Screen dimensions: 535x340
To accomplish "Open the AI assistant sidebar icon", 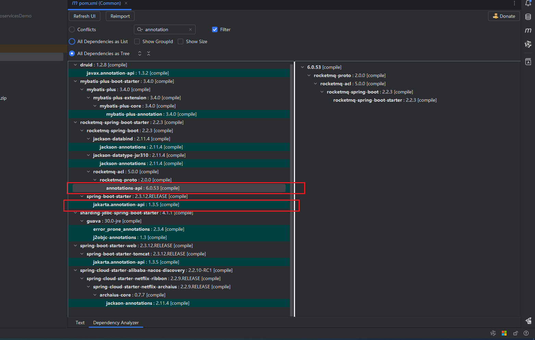I will pyautogui.click(x=528, y=44).
